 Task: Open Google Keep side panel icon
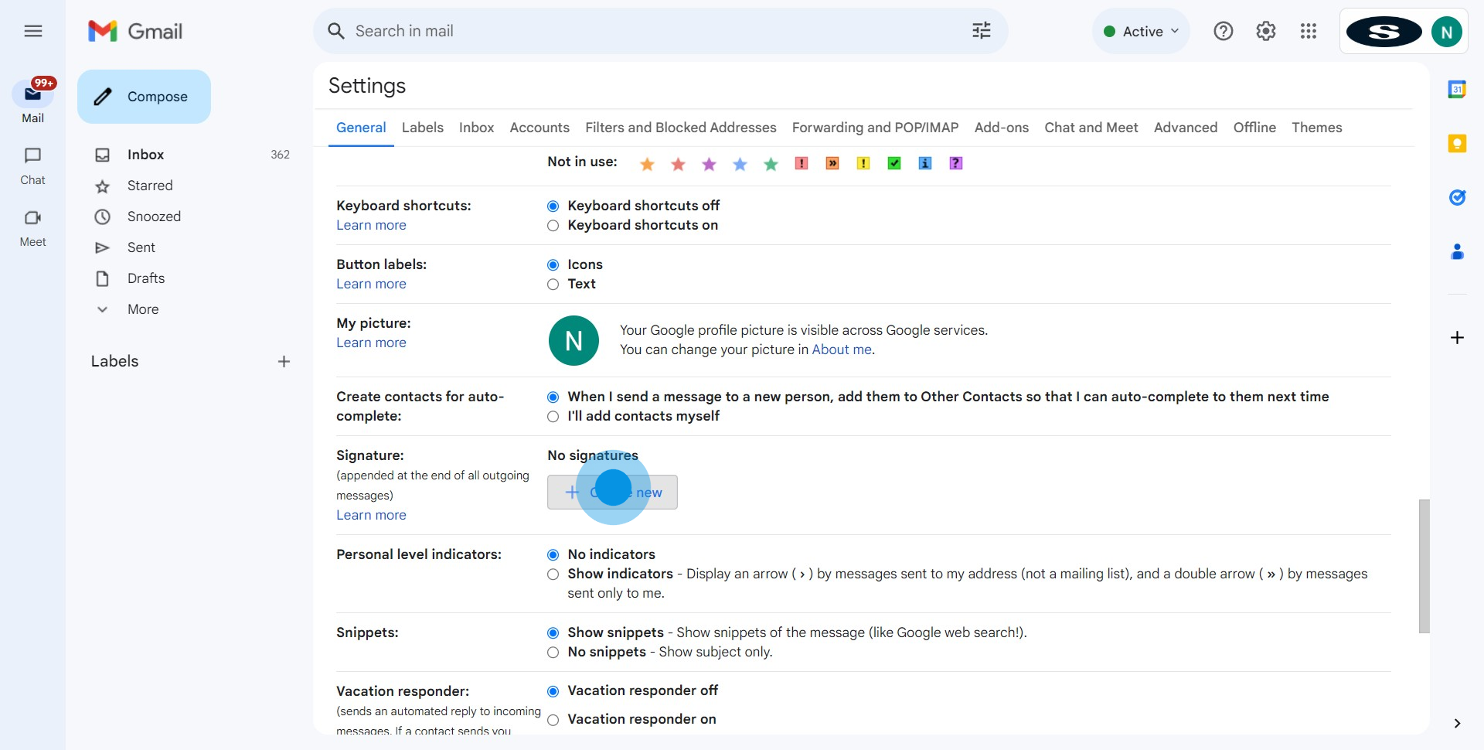1457,144
